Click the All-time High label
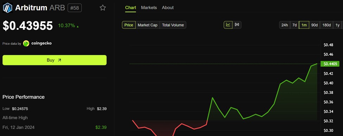This screenshot has height=136, width=343. (15, 118)
